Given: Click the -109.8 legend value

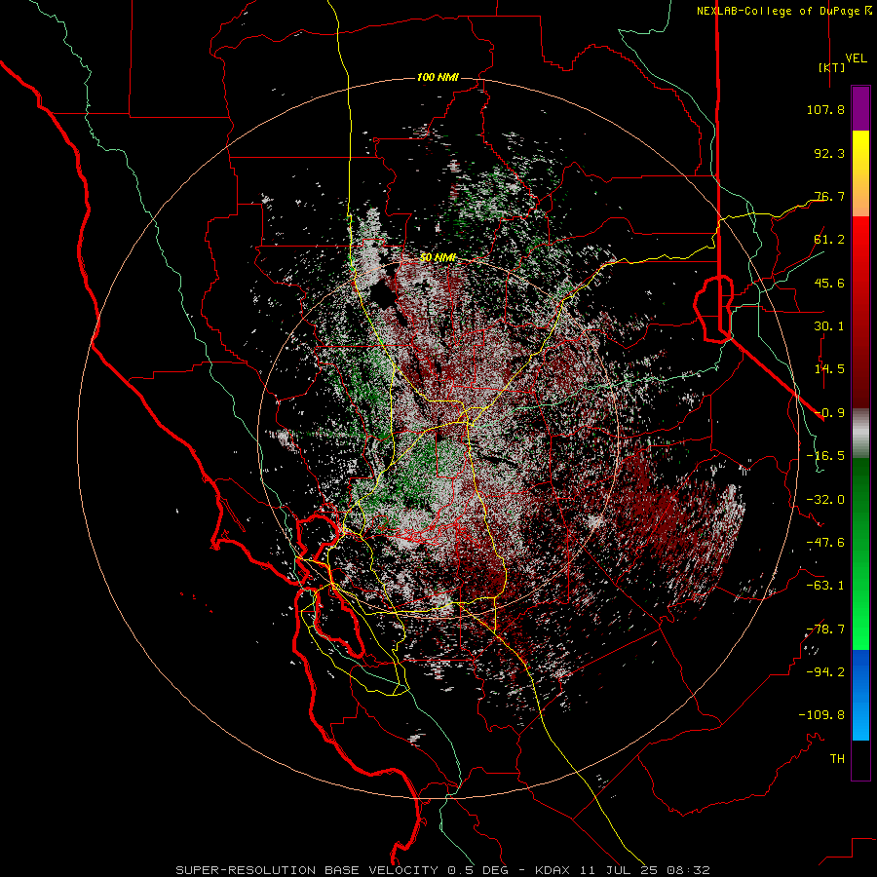Looking at the screenshot, I should pos(821,715).
